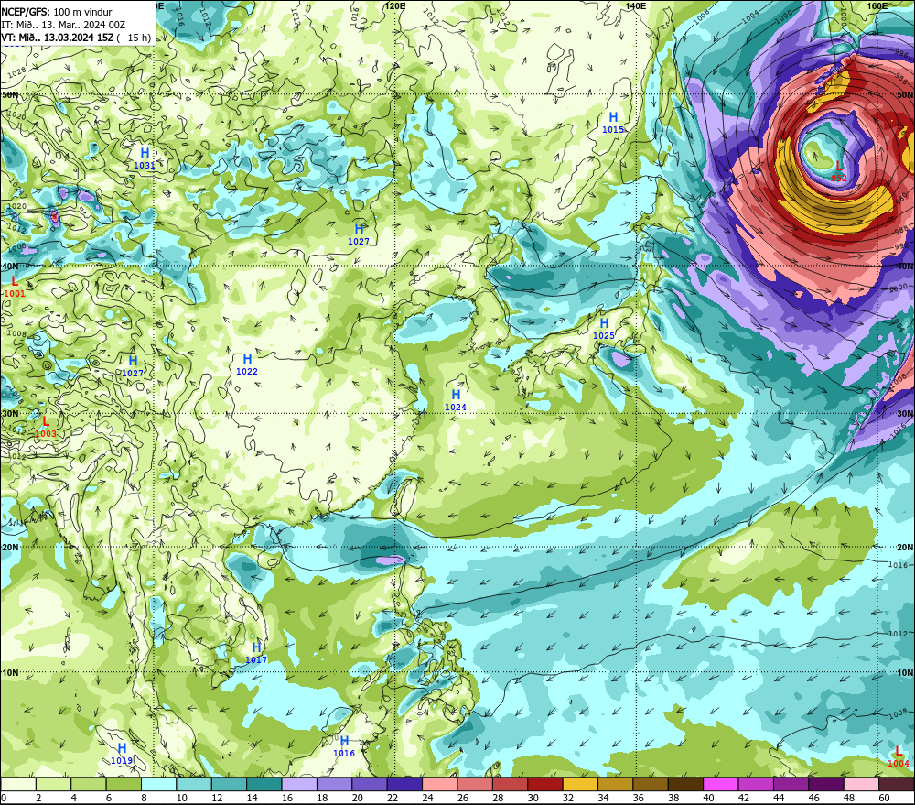Viewport: 915px width, 805px height.
Task: Click the 160E longitude label
Action: click(x=877, y=5)
